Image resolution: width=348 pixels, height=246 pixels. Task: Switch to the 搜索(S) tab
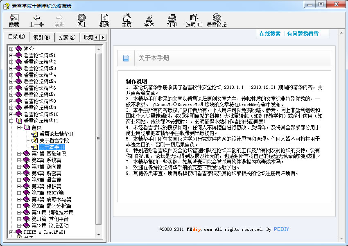tap(67, 37)
